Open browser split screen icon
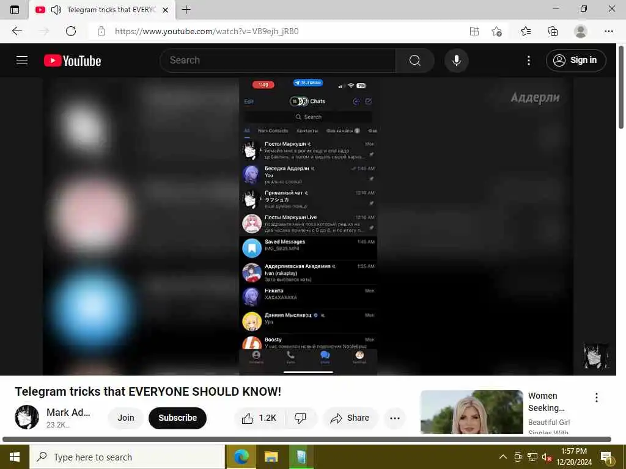This screenshot has width=626, height=469. tap(474, 31)
